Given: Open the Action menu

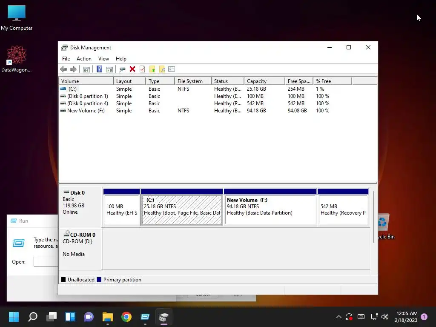Looking at the screenshot, I should pyautogui.click(x=84, y=59).
